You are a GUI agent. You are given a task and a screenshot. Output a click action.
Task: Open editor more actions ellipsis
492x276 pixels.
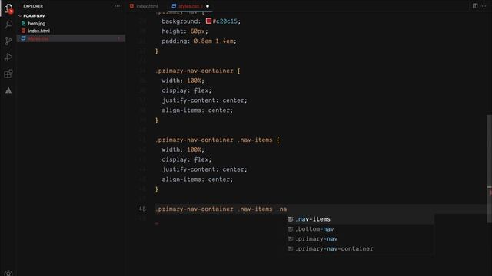pyautogui.click(x=484, y=6)
